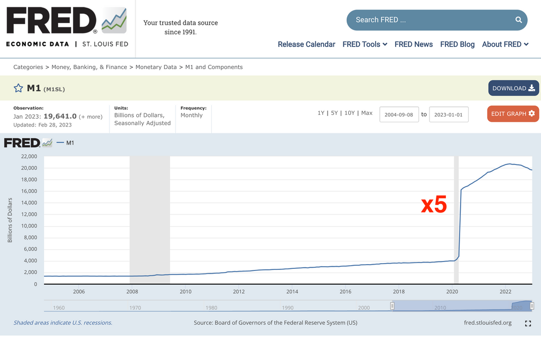Select the 5Y time range
Screen dimensions: 541x339
334,113
